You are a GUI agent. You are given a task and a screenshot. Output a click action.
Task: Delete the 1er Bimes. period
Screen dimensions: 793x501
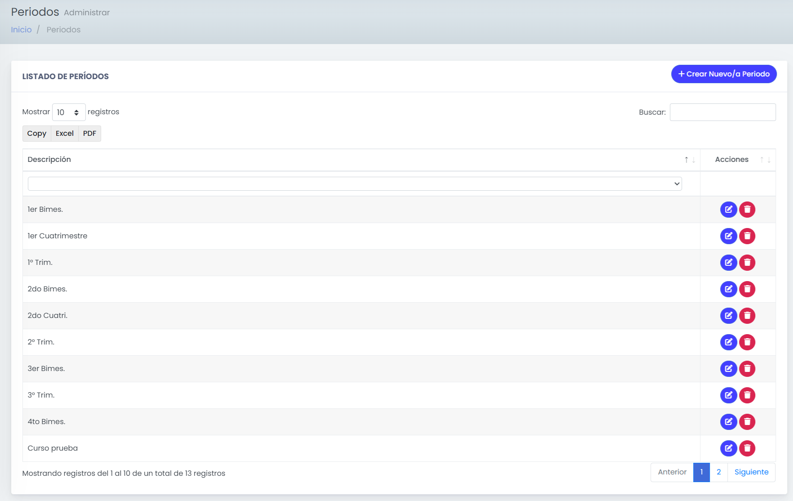click(747, 210)
